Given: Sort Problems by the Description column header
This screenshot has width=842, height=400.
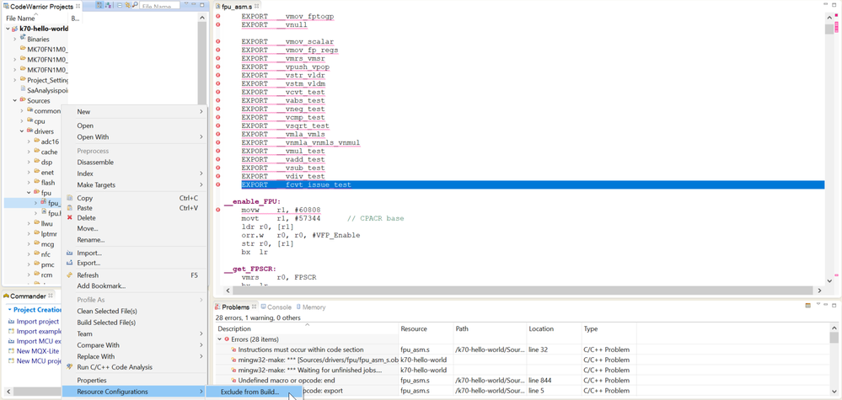Looking at the screenshot, I should [307, 328].
